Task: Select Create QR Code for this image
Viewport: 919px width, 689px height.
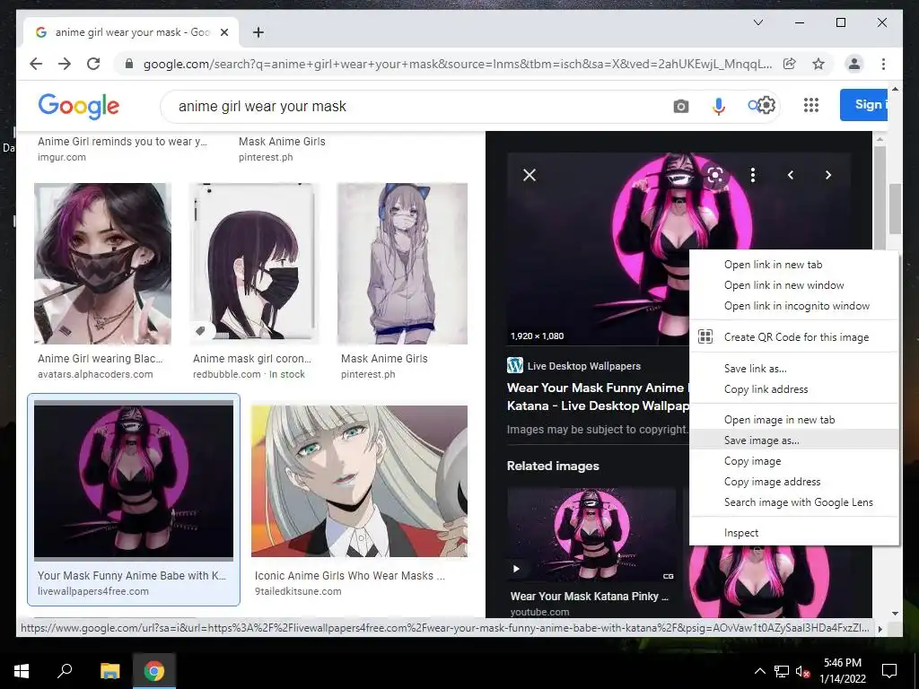Action: point(794,337)
